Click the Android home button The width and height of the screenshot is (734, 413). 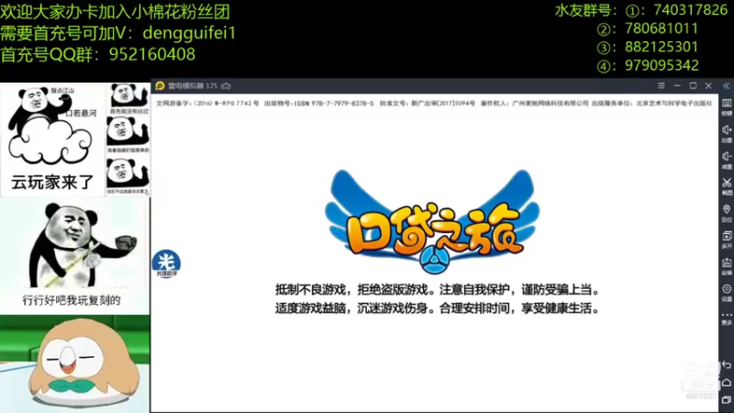(727, 383)
